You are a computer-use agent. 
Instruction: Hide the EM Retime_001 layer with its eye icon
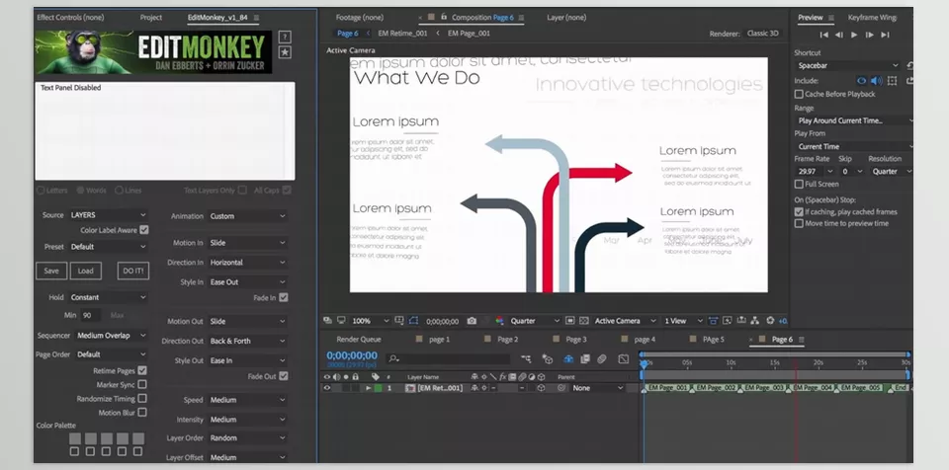328,388
